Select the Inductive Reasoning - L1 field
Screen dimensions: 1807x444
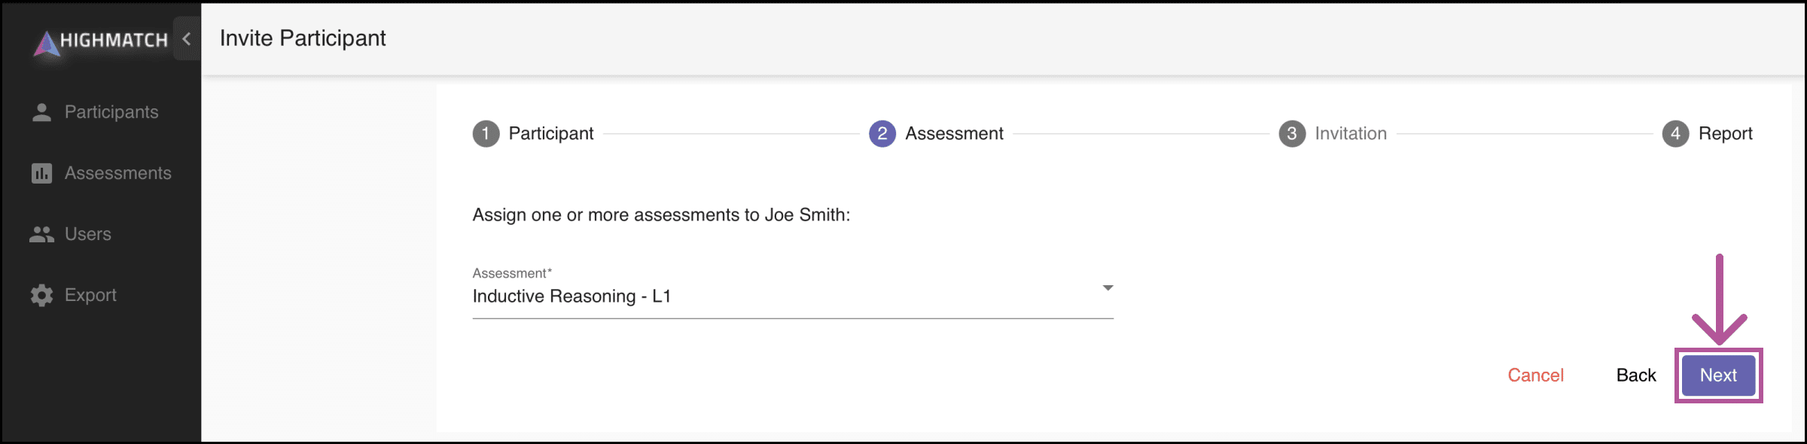pyautogui.click(x=793, y=293)
